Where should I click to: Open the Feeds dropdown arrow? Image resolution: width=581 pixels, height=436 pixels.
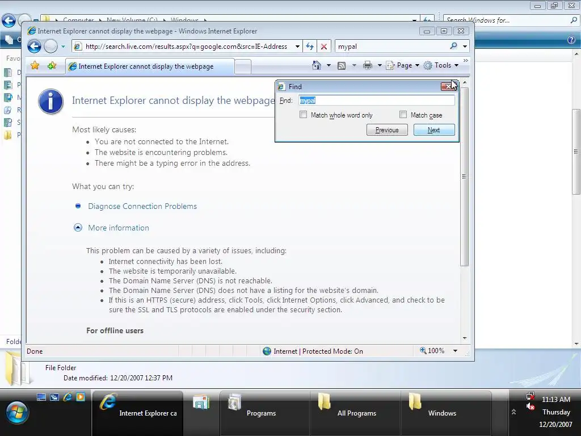point(354,66)
